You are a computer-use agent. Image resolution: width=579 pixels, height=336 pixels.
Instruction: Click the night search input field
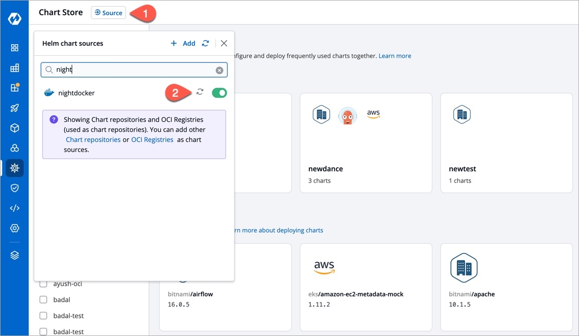pyautogui.click(x=133, y=70)
